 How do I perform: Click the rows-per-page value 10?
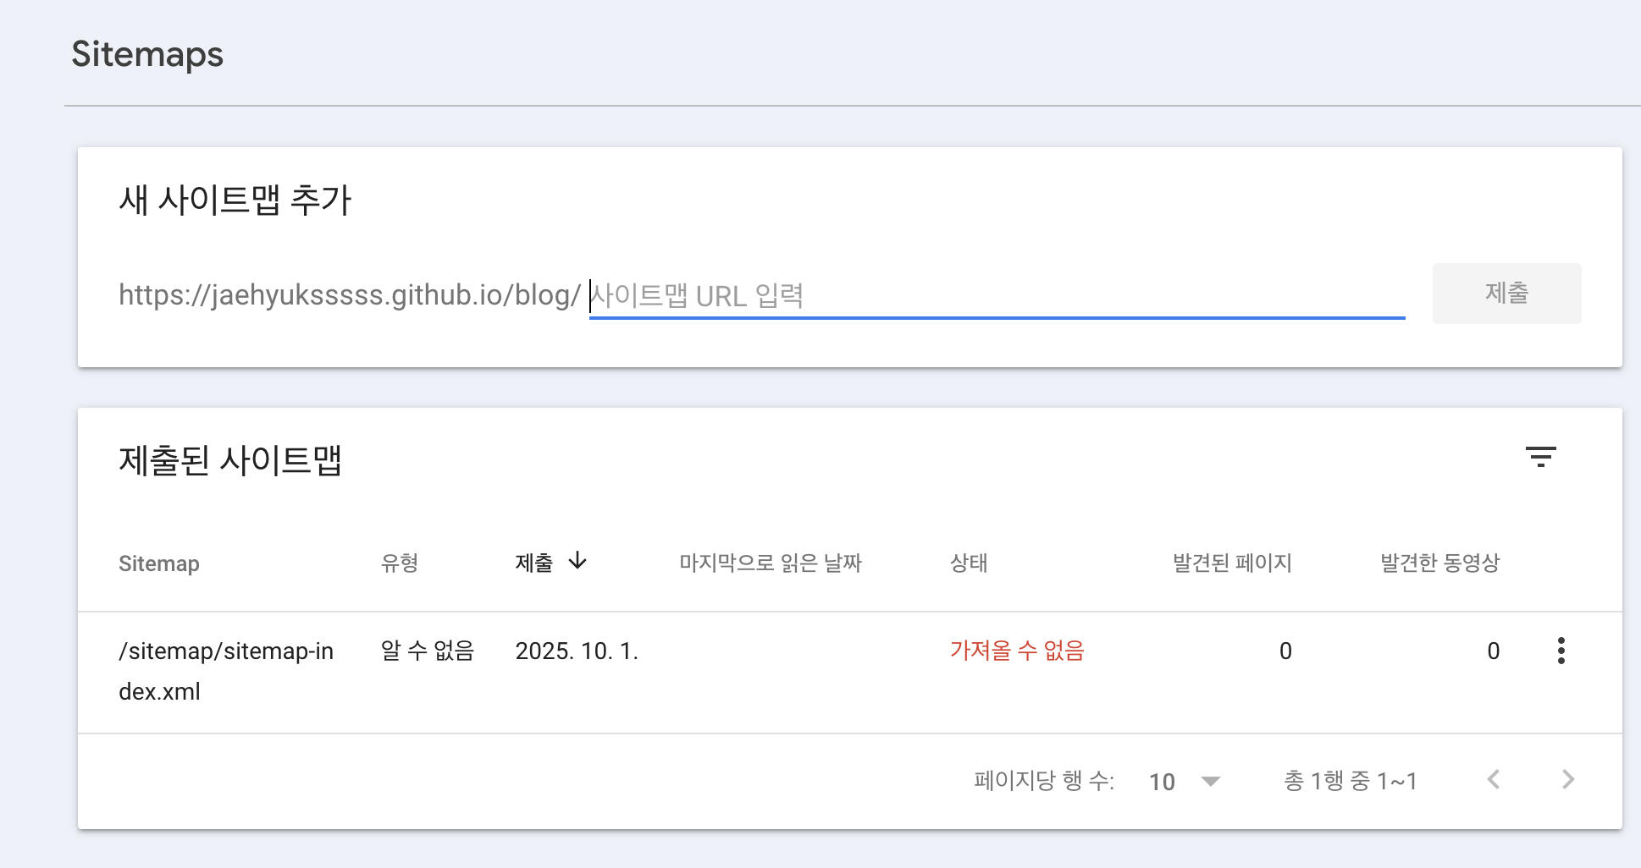(1162, 782)
